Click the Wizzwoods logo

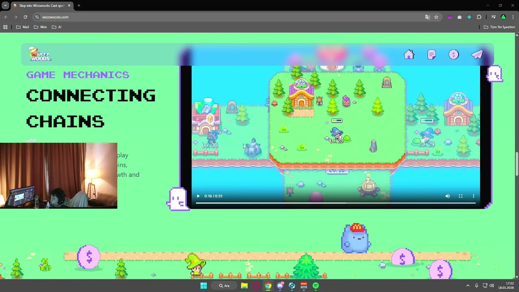click(x=40, y=54)
